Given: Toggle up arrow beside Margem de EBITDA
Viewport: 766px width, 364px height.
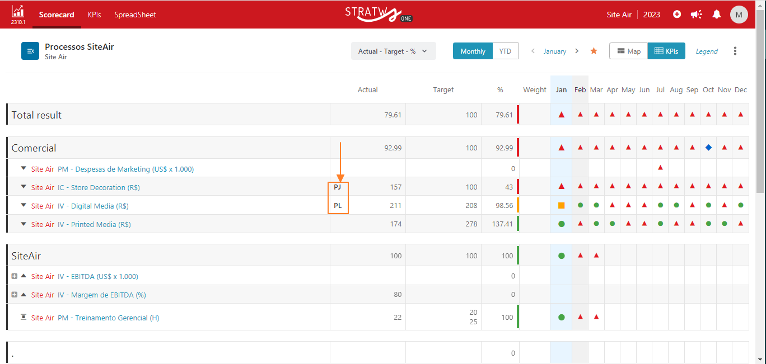Looking at the screenshot, I should click(x=24, y=294).
